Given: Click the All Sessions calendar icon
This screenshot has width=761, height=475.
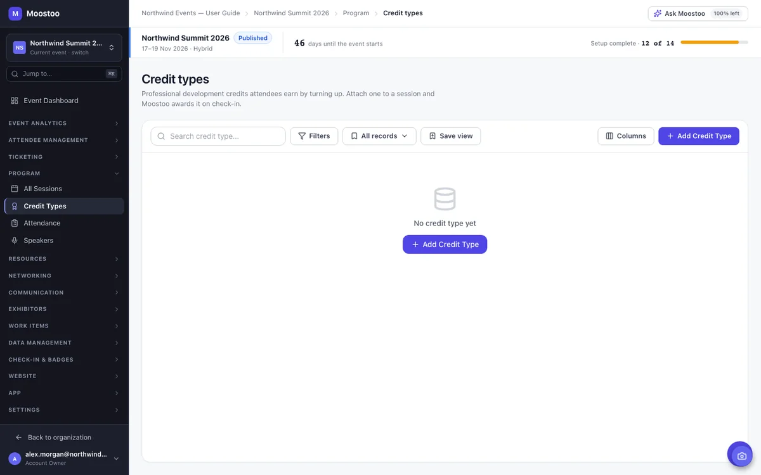Looking at the screenshot, I should coord(15,189).
